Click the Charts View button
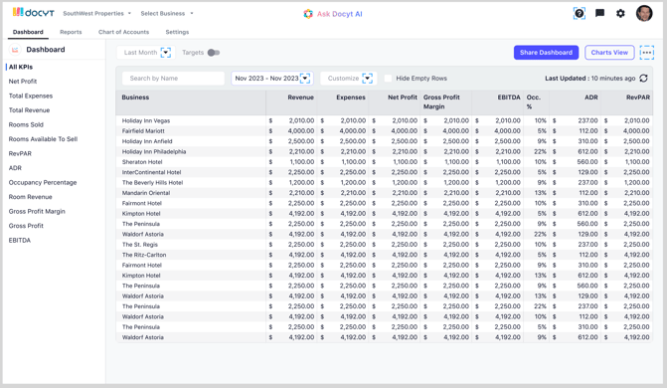 coord(609,53)
